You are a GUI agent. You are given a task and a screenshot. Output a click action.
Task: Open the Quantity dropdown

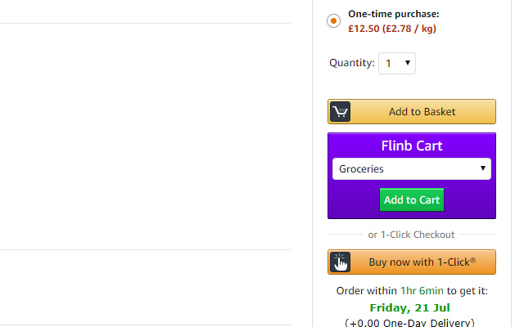pyautogui.click(x=397, y=63)
